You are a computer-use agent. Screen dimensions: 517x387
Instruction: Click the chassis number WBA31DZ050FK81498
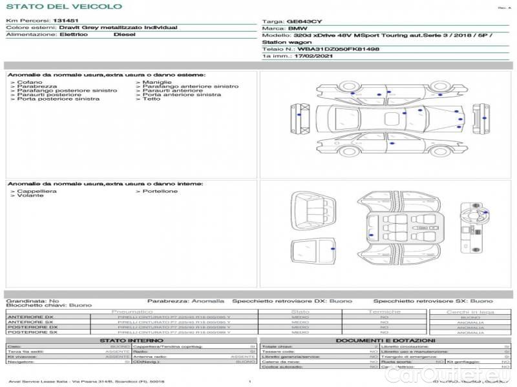point(338,49)
